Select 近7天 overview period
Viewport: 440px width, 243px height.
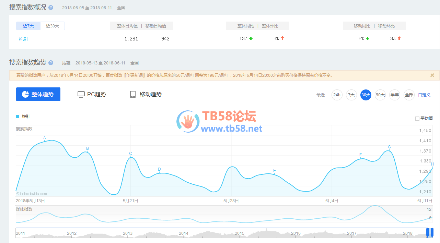[x=28, y=26]
